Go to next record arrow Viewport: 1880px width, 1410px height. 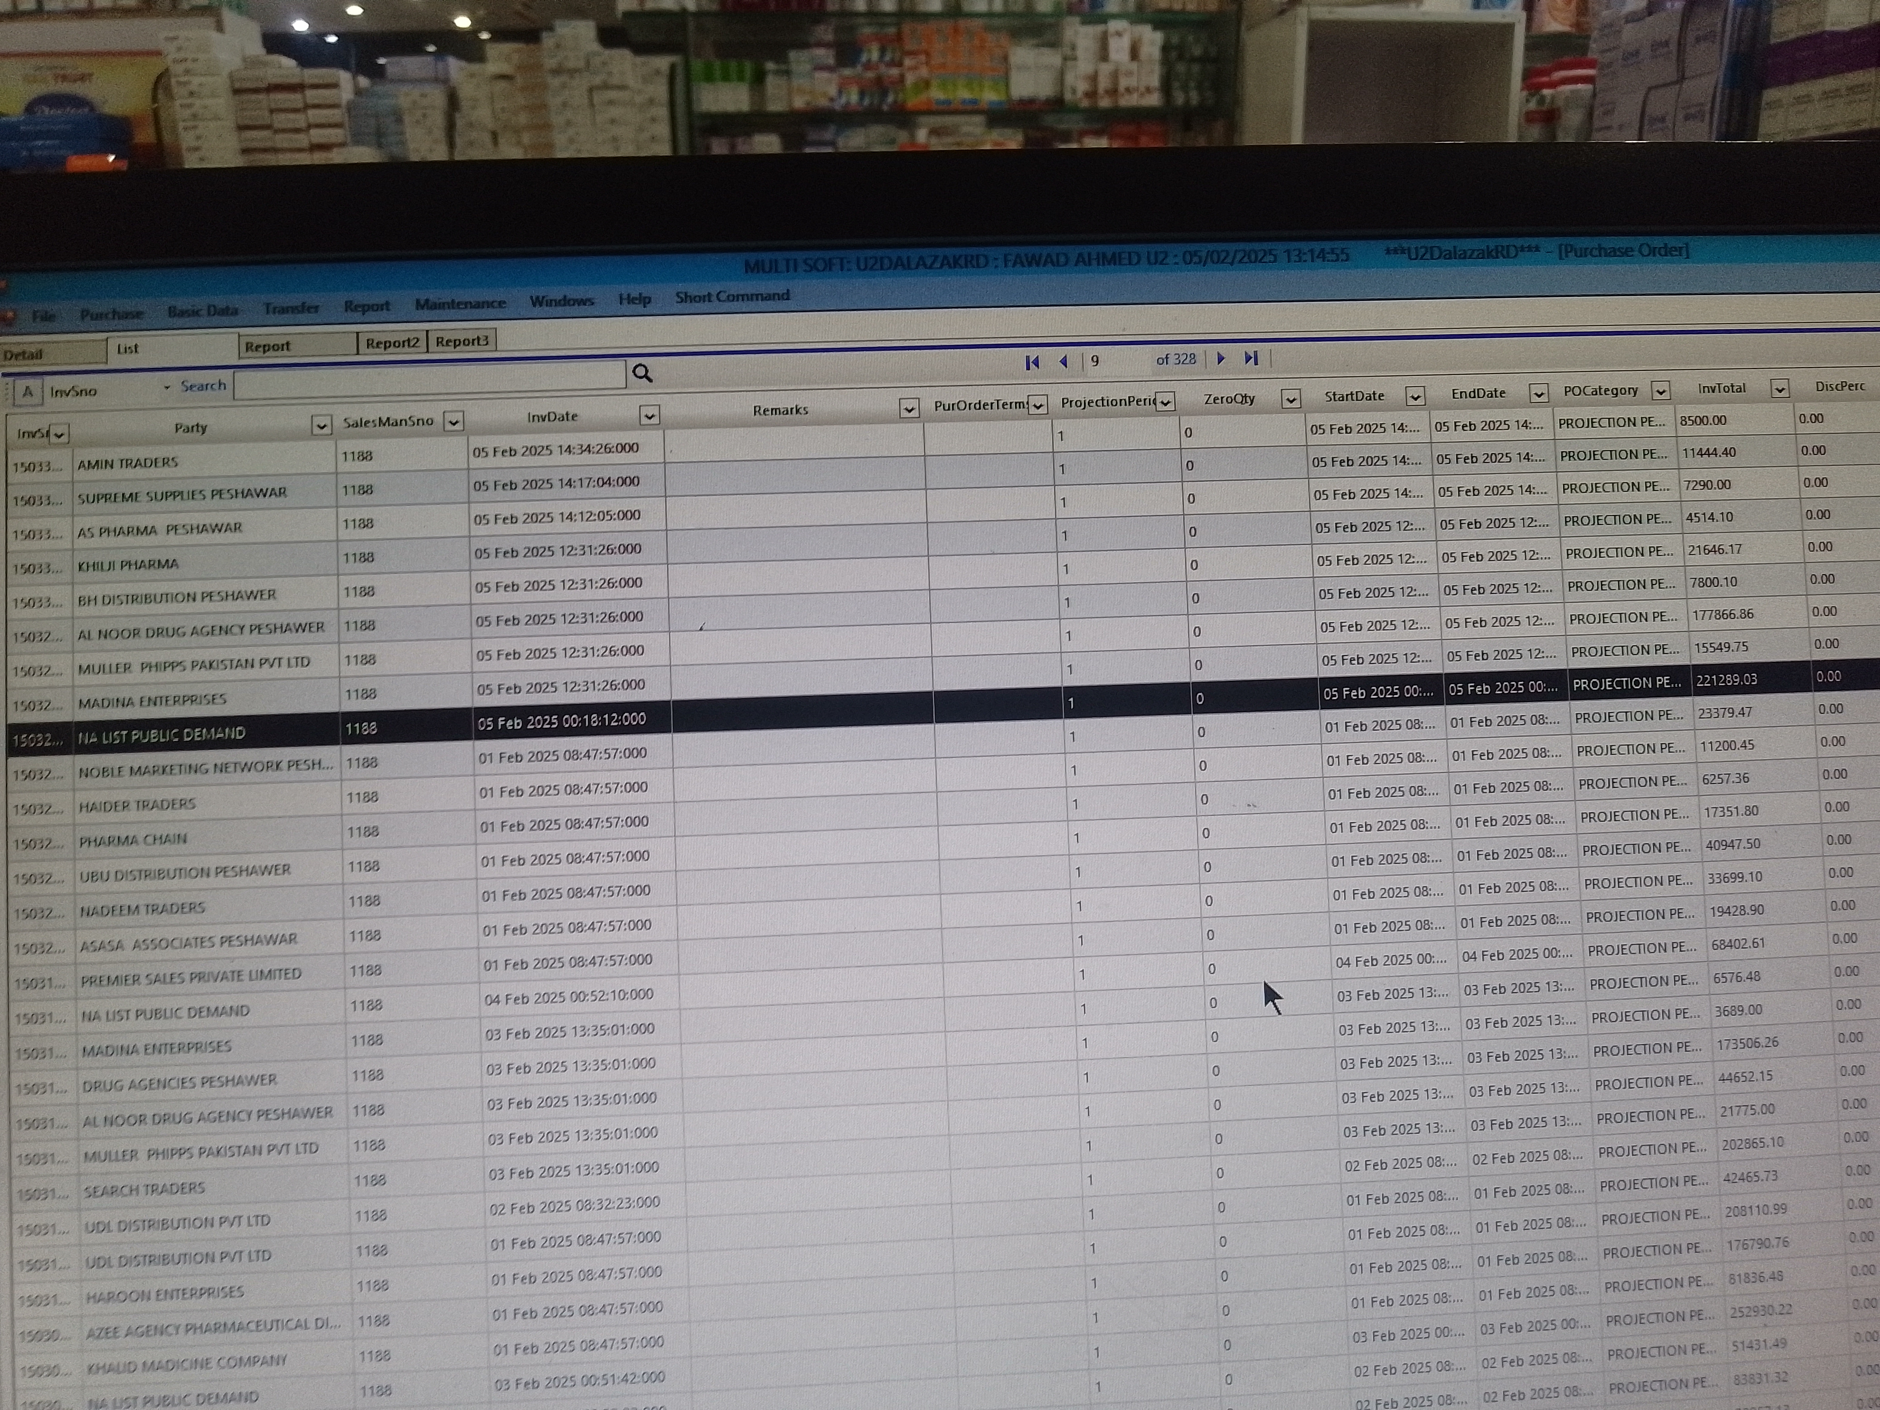[1221, 359]
